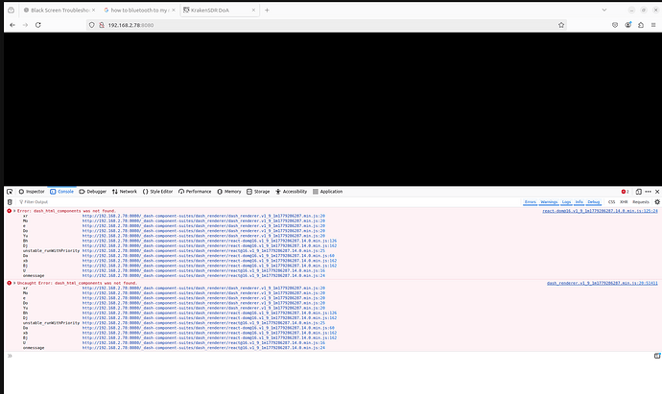Expand the 'Uncaught Error' message
Viewport: 662px width, 394px height.
[x=14, y=283]
